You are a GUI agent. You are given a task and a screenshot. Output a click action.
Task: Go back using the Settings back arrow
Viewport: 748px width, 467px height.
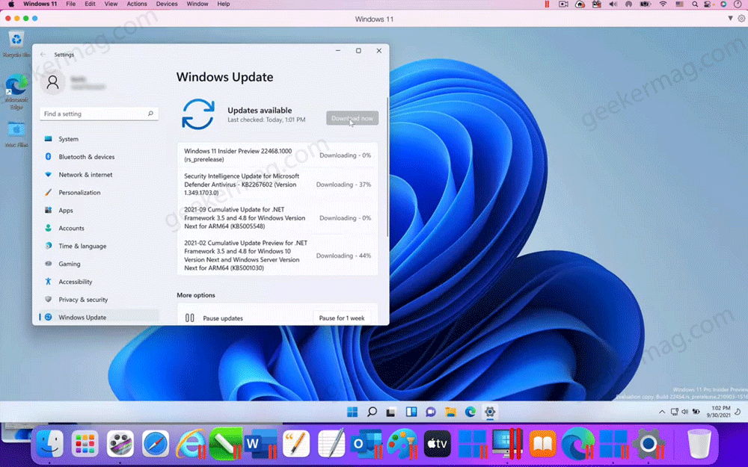(43, 55)
